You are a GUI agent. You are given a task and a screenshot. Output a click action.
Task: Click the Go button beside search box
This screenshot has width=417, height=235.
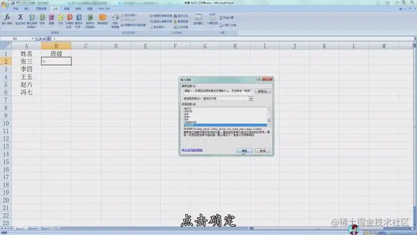pos(263,91)
